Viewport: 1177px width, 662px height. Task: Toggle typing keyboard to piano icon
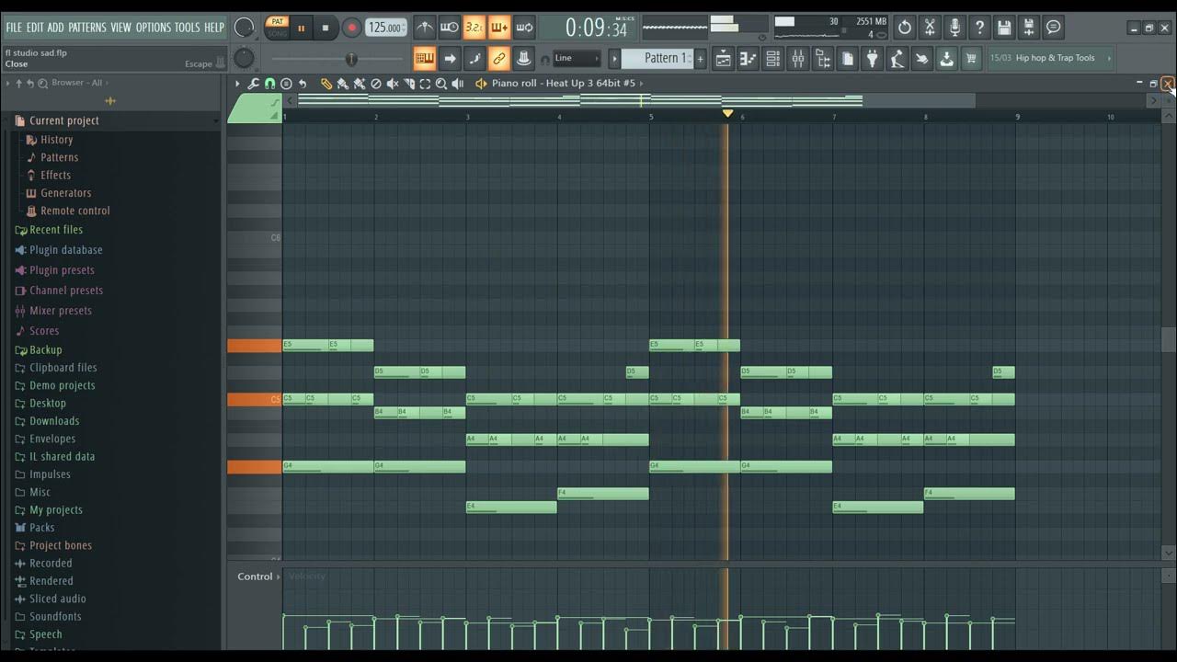(x=424, y=58)
